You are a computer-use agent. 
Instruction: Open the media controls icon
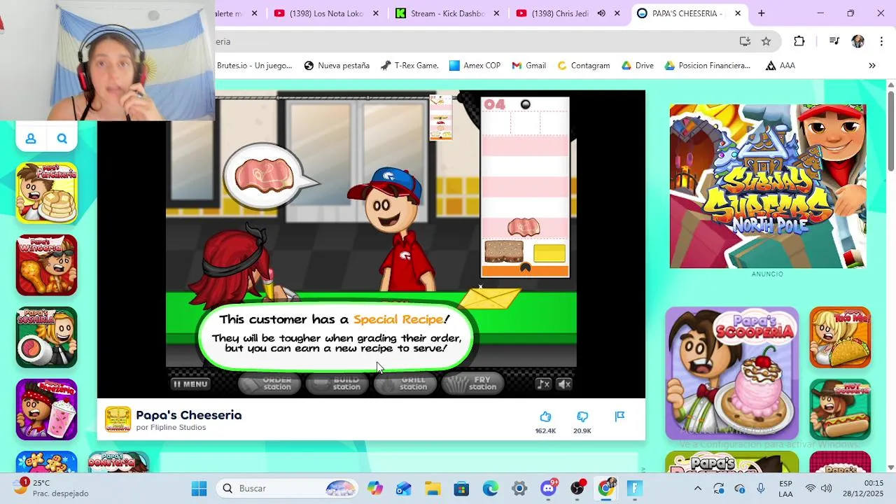click(834, 41)
